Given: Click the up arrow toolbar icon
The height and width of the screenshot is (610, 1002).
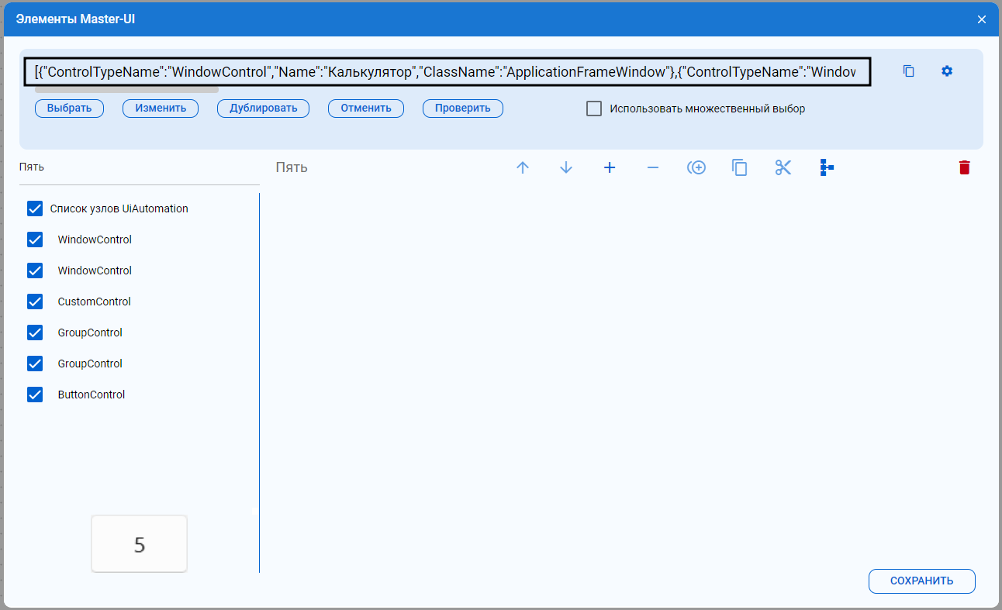Looking at the screenshot, I should (523, 167).
